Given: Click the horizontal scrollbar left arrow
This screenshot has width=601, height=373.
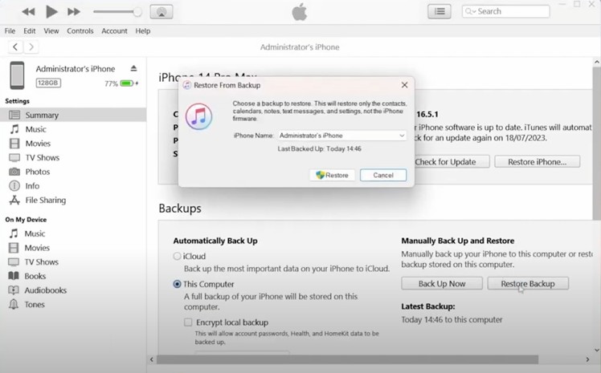Looking at the screenshot, I should point(152,359).
